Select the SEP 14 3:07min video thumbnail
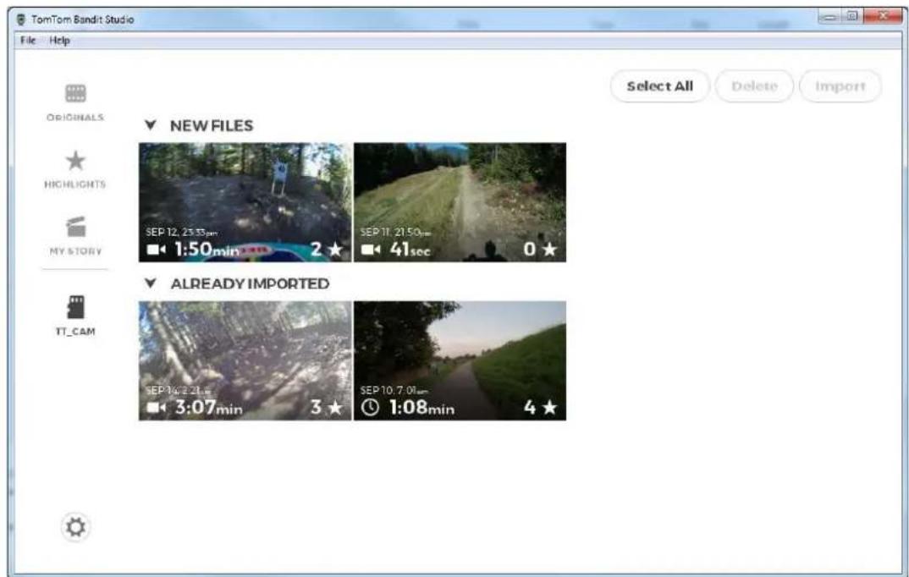 tap(245, 360)
